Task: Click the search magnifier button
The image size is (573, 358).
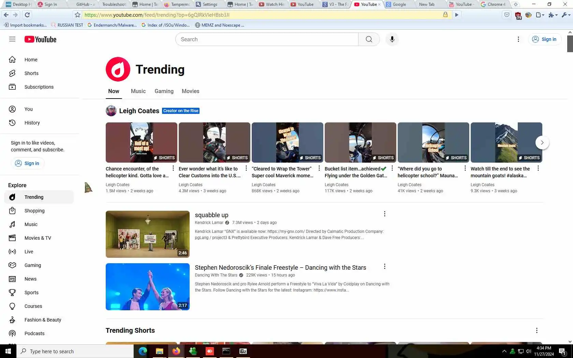Action: point(369,39)
